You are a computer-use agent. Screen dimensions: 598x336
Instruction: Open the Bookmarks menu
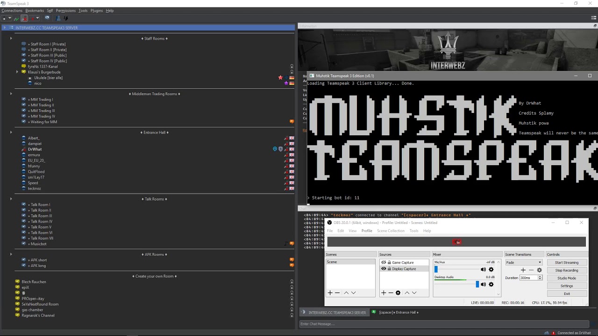tap(35, 10)
